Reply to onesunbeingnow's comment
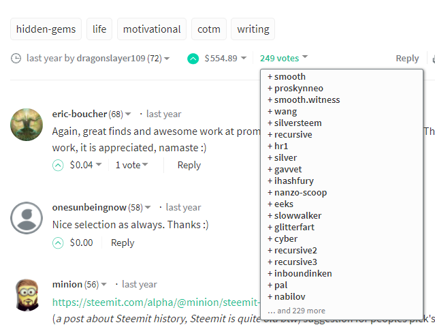This screenshot has height=327, width=435. click(x=123, y=243)
